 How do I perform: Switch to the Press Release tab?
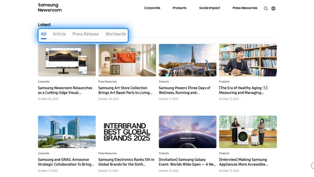click(x=85, y=34)
